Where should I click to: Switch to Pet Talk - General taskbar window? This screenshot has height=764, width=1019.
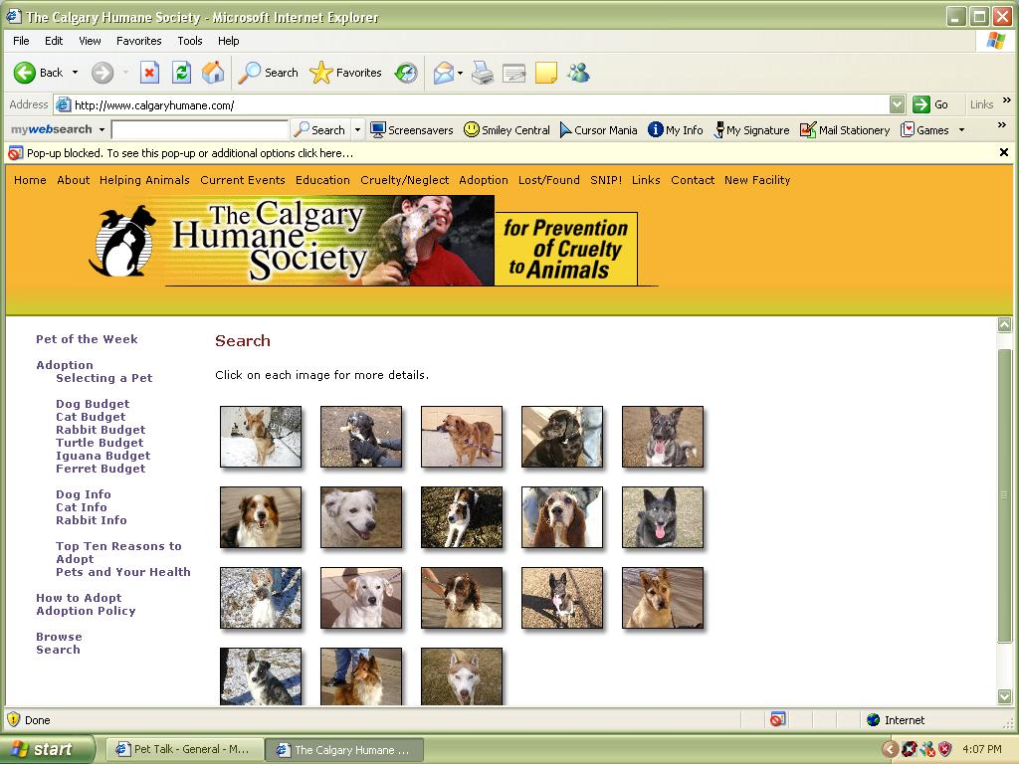pyautogui.click(x=183, y=749)
